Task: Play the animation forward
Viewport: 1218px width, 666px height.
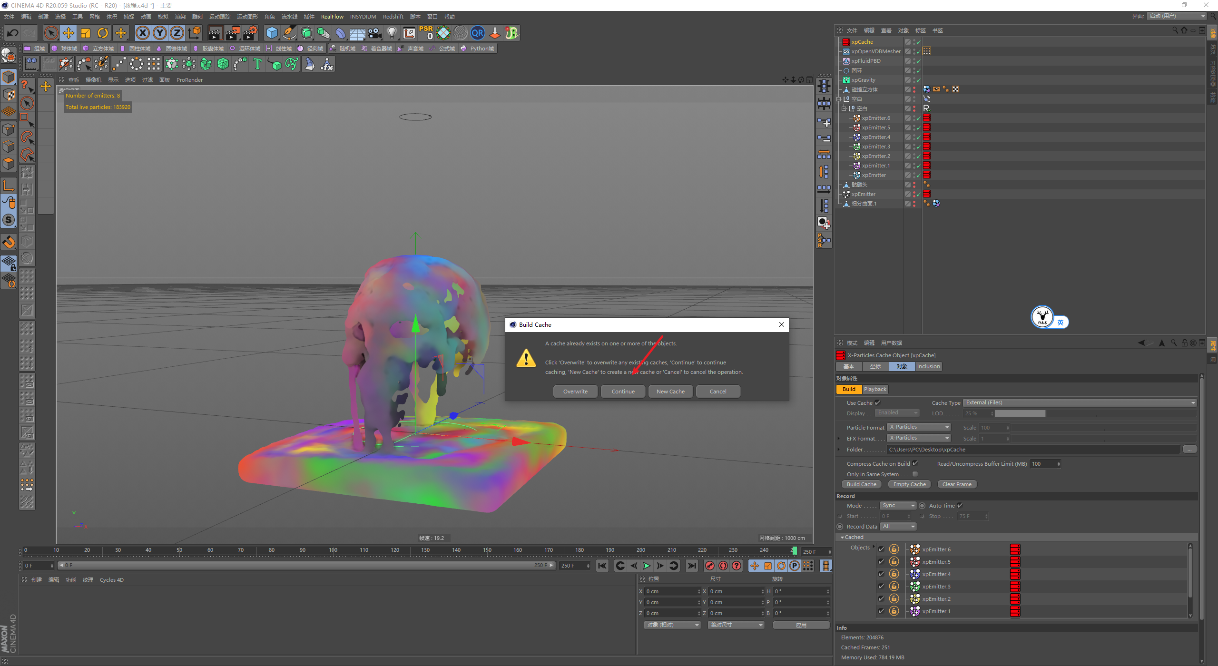Action: click(647, 566)
